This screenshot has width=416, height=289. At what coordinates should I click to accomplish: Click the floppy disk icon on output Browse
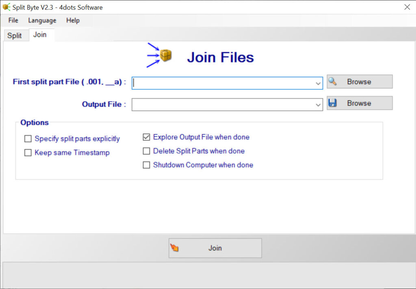333,103
